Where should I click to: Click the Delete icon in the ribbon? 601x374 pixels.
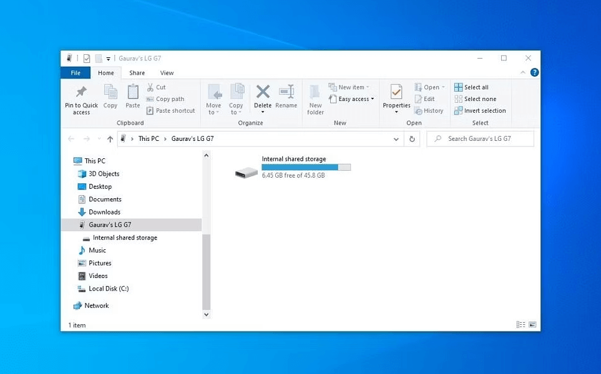(x=263, y=92)
